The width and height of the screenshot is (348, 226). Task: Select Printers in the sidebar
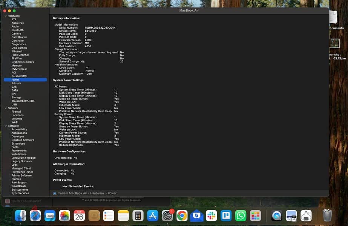[x=16, y=83]
